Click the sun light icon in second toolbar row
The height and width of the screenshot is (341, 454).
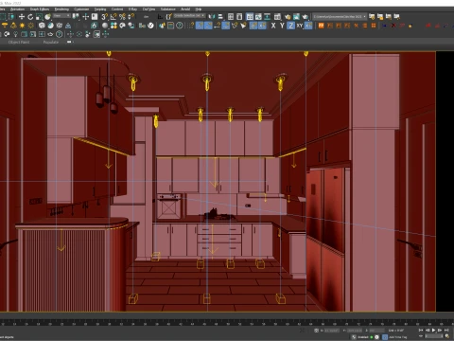coord(22,26)
